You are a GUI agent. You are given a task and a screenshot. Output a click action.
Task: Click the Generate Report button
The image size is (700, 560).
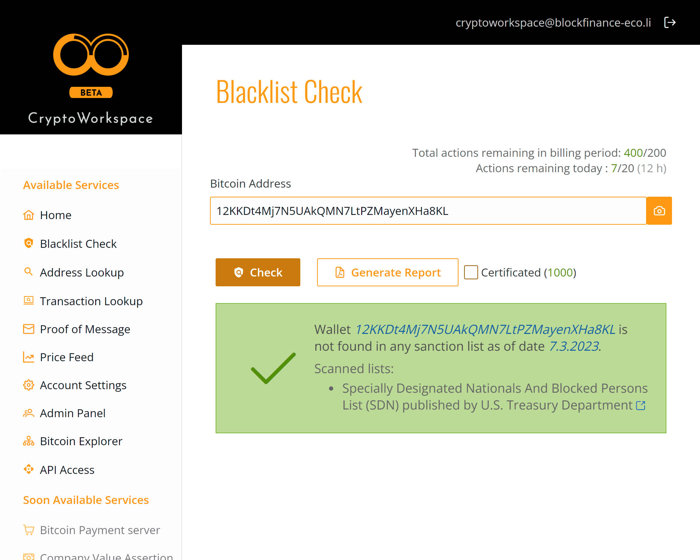[x=387, y=272]
